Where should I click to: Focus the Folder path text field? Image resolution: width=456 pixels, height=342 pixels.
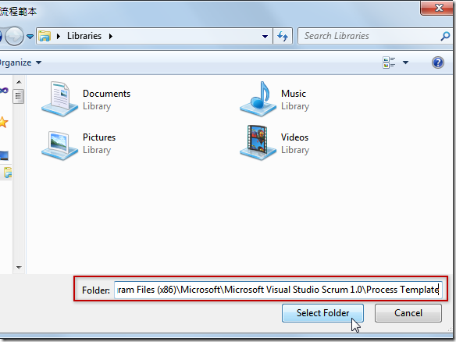(x=278, y=290)
